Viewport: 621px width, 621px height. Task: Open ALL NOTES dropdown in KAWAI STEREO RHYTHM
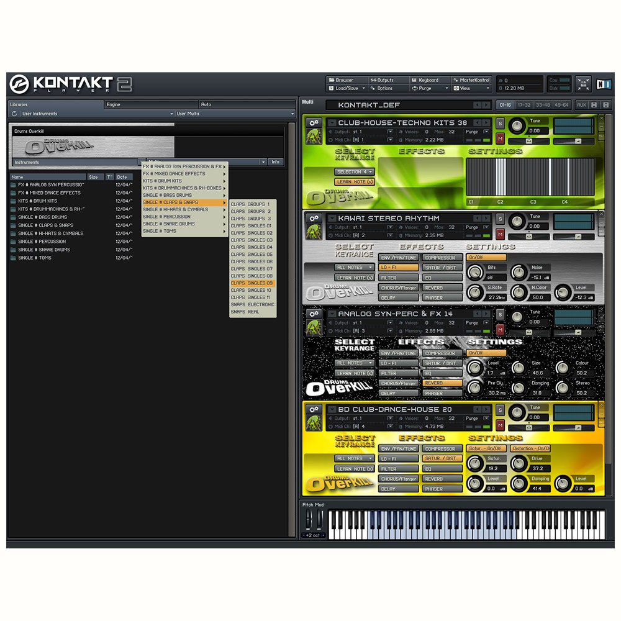355,268
